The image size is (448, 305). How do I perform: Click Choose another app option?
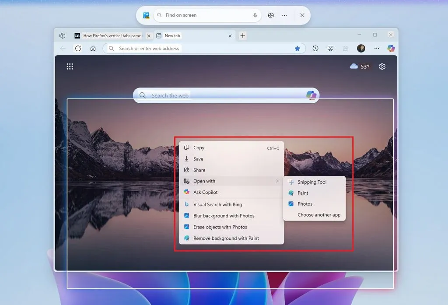[x=319, y=215]
